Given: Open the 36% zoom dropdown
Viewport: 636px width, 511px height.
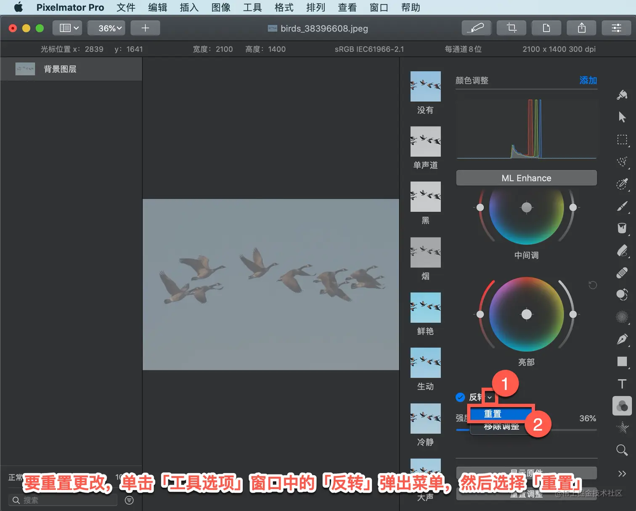Looking at the screenshot, I should coord(106,28).
